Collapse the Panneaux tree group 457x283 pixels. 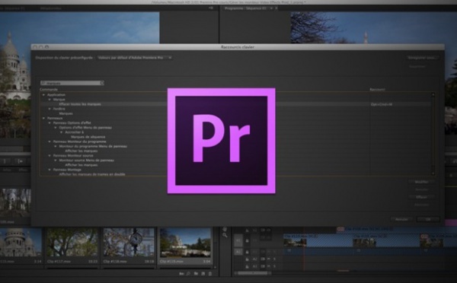point(43,118)
